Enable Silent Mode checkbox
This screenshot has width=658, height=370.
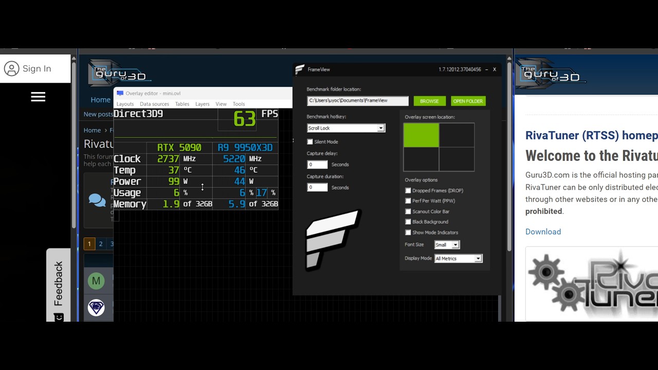309,142
